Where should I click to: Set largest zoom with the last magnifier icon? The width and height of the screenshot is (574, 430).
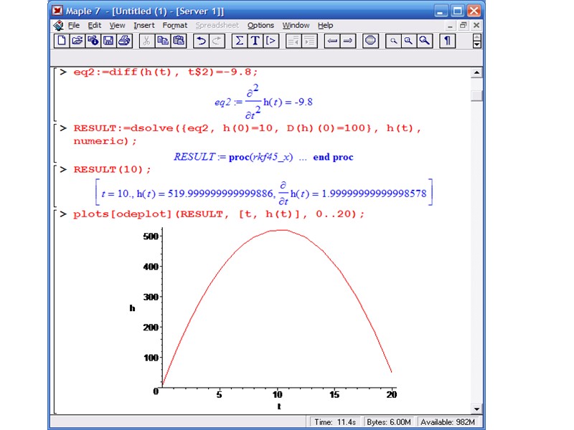[x=425, y=41]
